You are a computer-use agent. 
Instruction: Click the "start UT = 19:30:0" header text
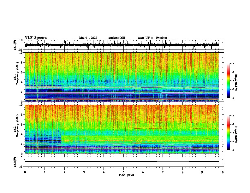152,38
